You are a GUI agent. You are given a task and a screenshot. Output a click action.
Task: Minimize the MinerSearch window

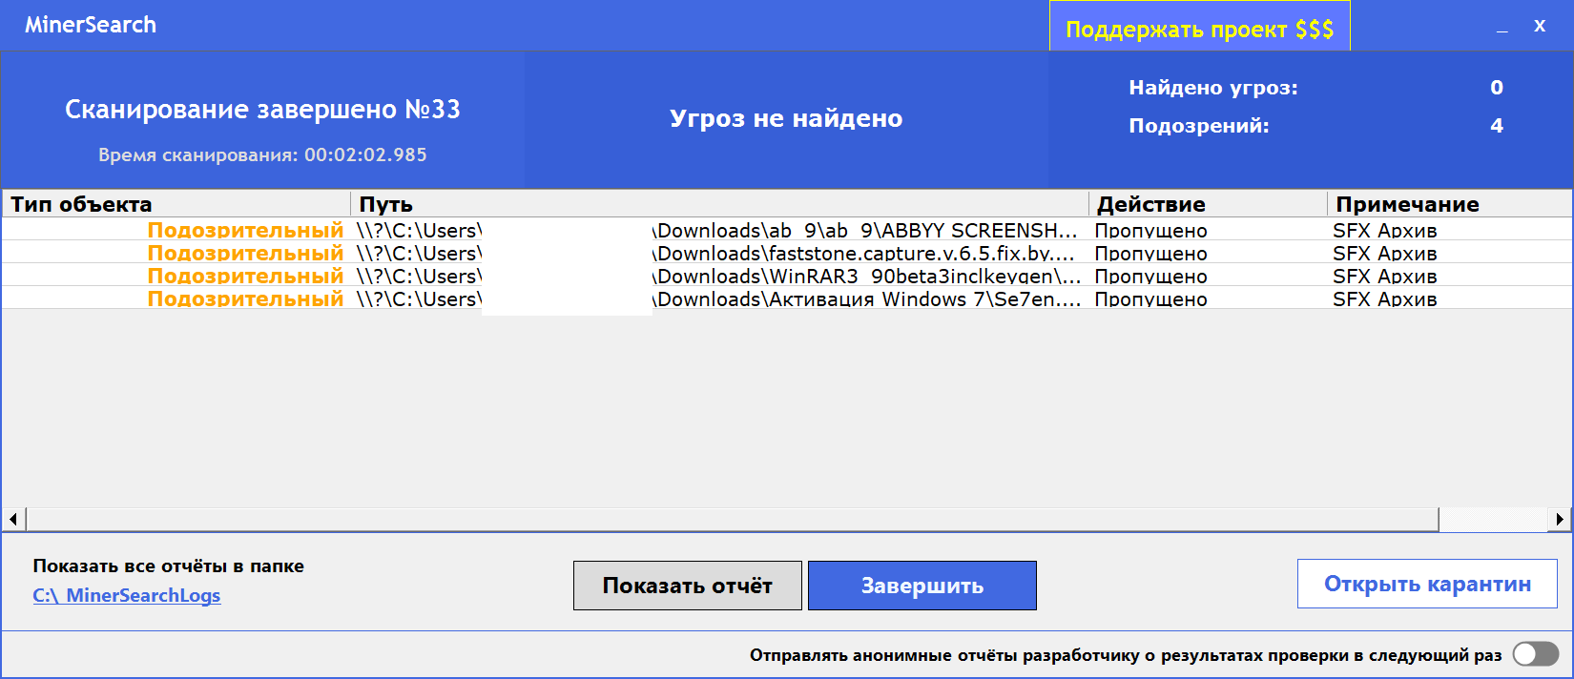[x=1502, y=28]
